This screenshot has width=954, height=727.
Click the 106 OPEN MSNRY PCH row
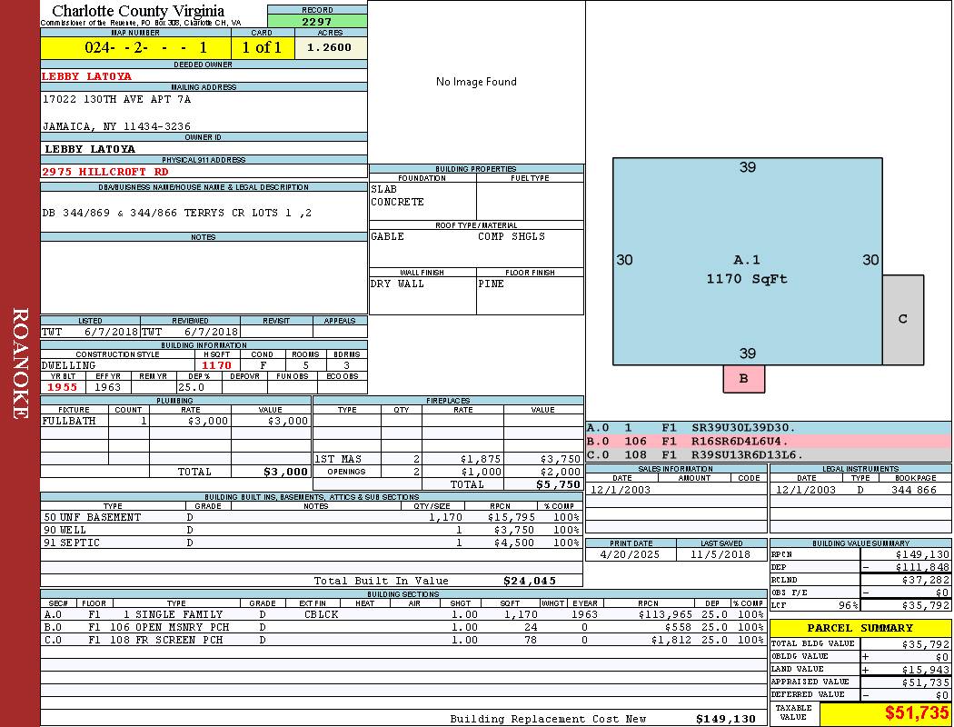403,628
